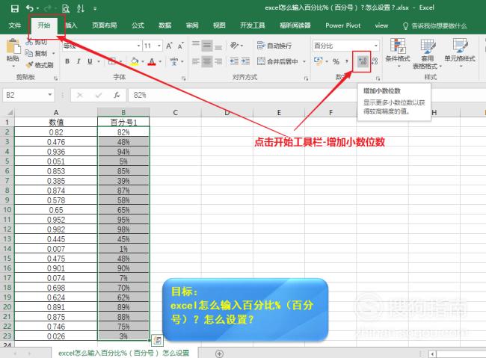Click the Increase Decimal icon
Screen dimensions: 486x358
point(362,61)
